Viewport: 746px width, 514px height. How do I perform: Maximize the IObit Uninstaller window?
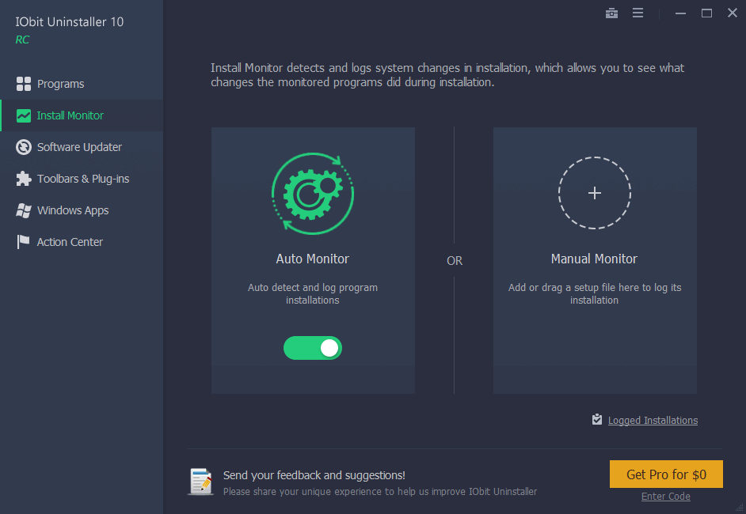pyautogui.click(x=707, y=13)
